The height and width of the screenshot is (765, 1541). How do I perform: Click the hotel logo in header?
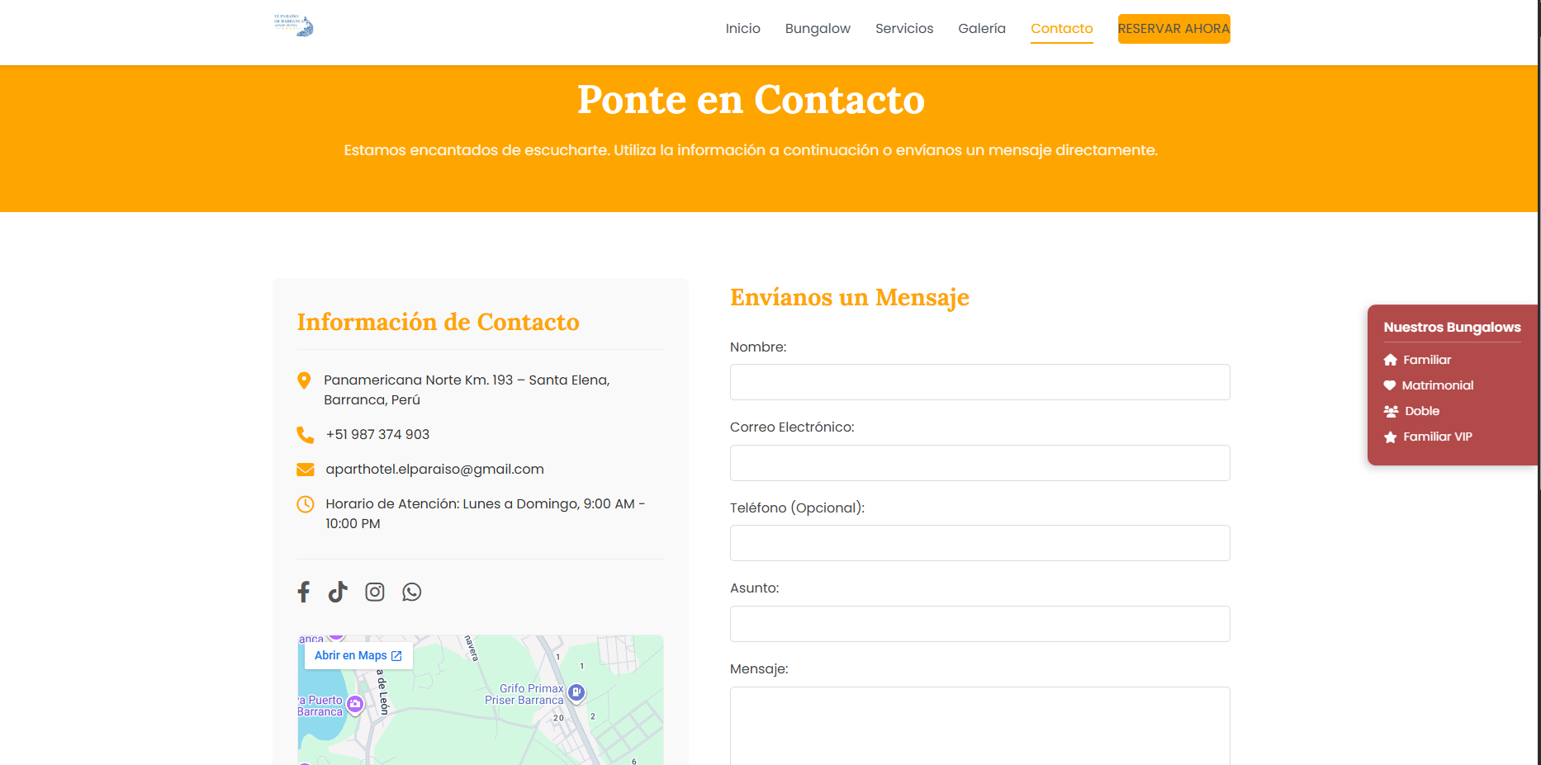(x=293, y=26)
